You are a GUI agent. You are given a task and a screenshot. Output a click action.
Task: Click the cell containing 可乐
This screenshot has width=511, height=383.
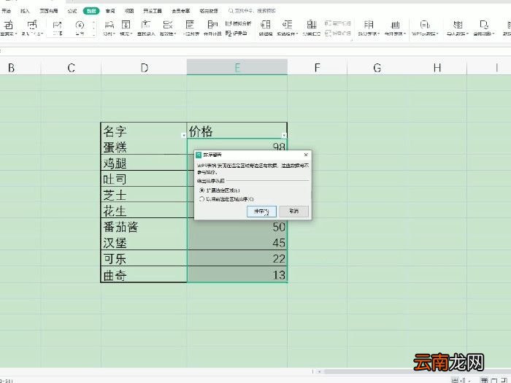[x=144, y=258]
